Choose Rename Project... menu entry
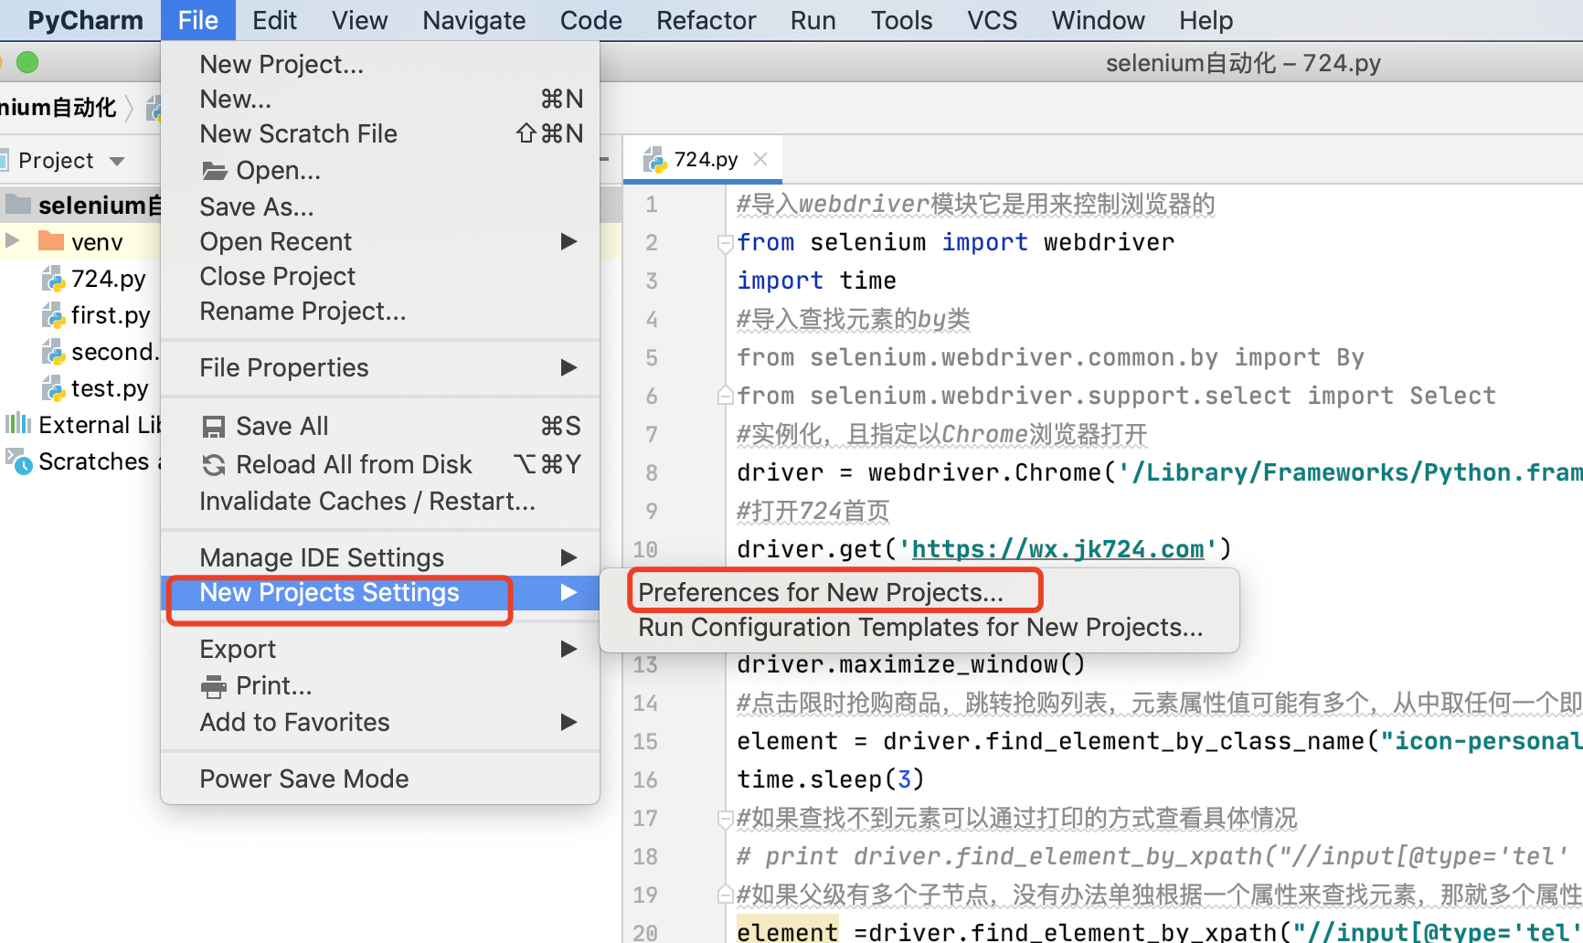Image resolution: width=1583 pixels, height=943 pixels. click(x=379, y=312)
